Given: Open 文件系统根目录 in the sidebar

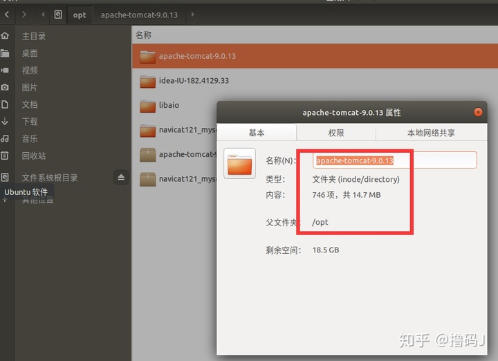Looking at the screenshot, I should tap(50, 178).
